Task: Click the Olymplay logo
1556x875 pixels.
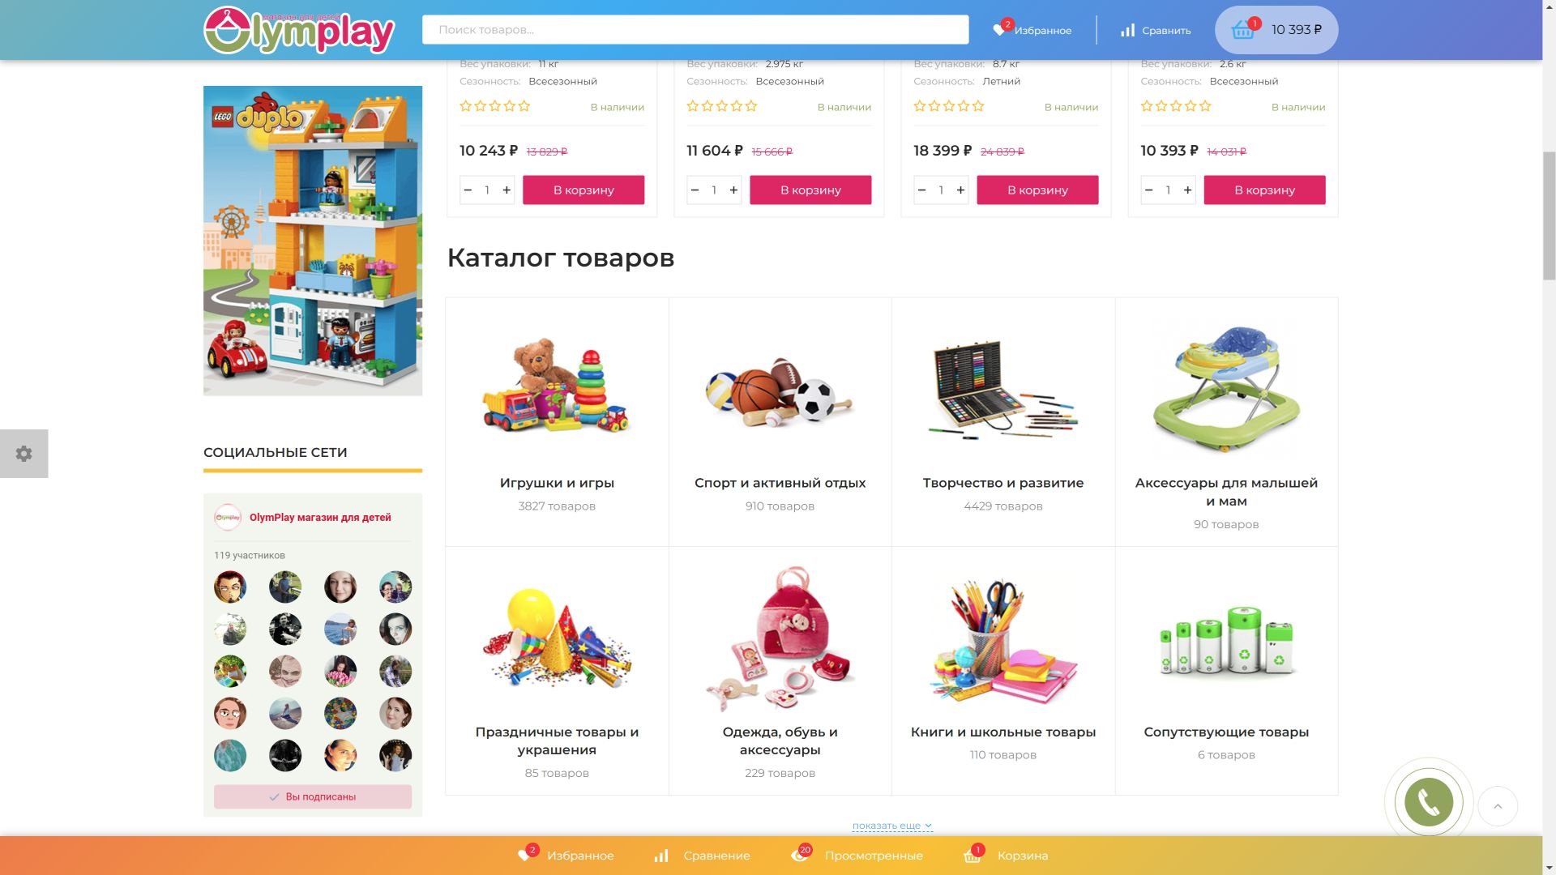Action: tap(299, 30)
